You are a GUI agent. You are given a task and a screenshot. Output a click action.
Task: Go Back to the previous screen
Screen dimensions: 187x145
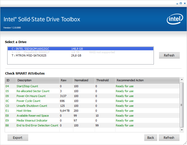[151, 138]
